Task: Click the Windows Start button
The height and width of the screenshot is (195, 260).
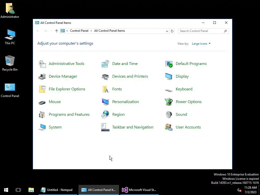Action: 6,190
